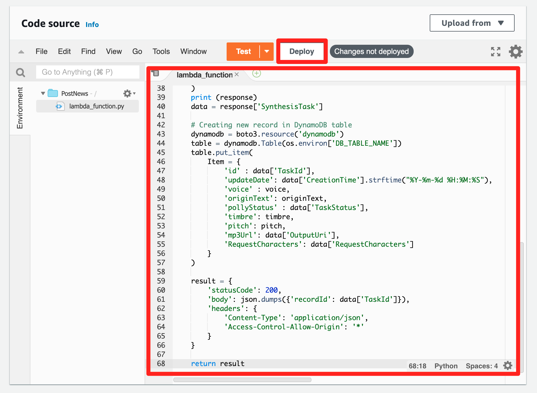The height and width of the screenshot is (393, 537).
Task: Click line number 59 in the gutter
Action: 161,281
